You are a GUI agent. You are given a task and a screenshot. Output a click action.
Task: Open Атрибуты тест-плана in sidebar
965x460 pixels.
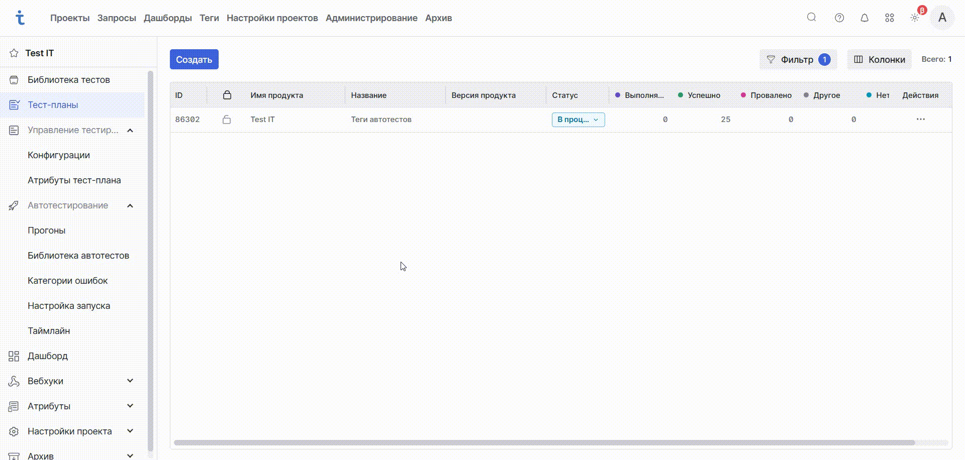pyautogui.click(x=74, y=180)
